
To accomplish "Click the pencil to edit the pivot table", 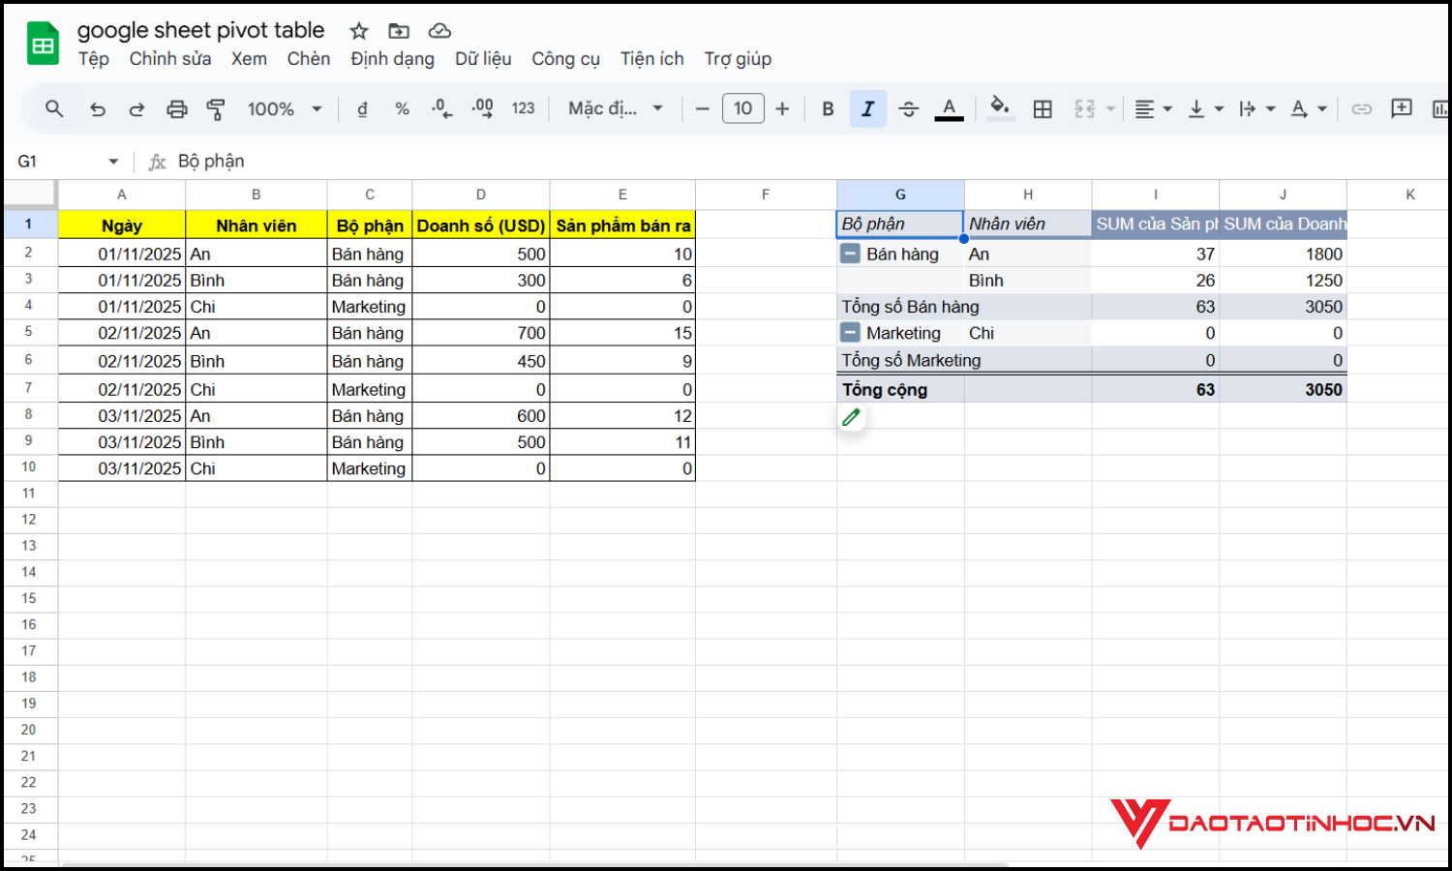I will pyautogui.click(x=851, y=416).
